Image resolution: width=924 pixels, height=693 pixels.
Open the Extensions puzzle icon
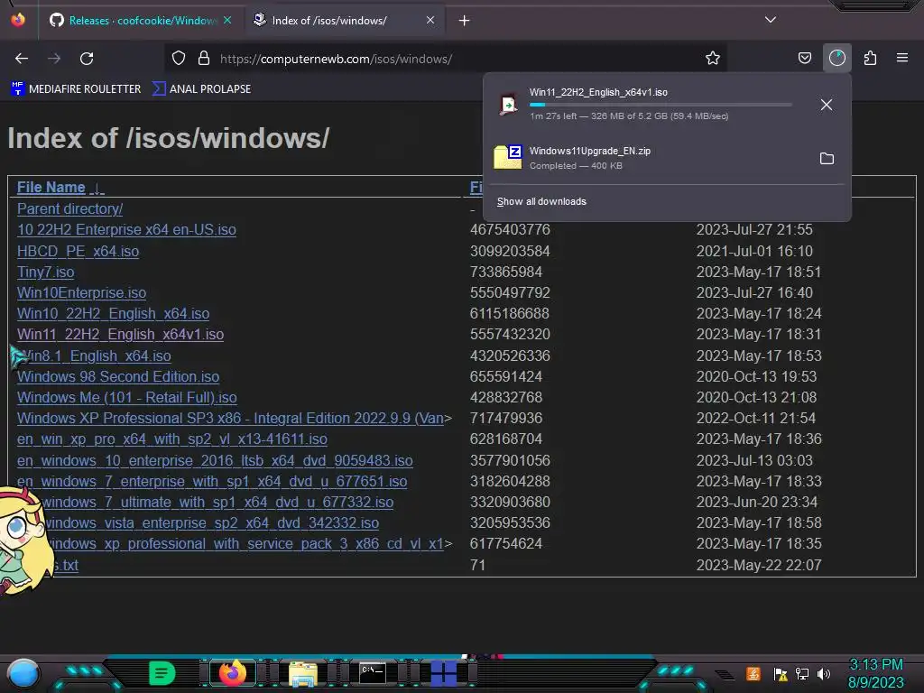click(870, 59)
